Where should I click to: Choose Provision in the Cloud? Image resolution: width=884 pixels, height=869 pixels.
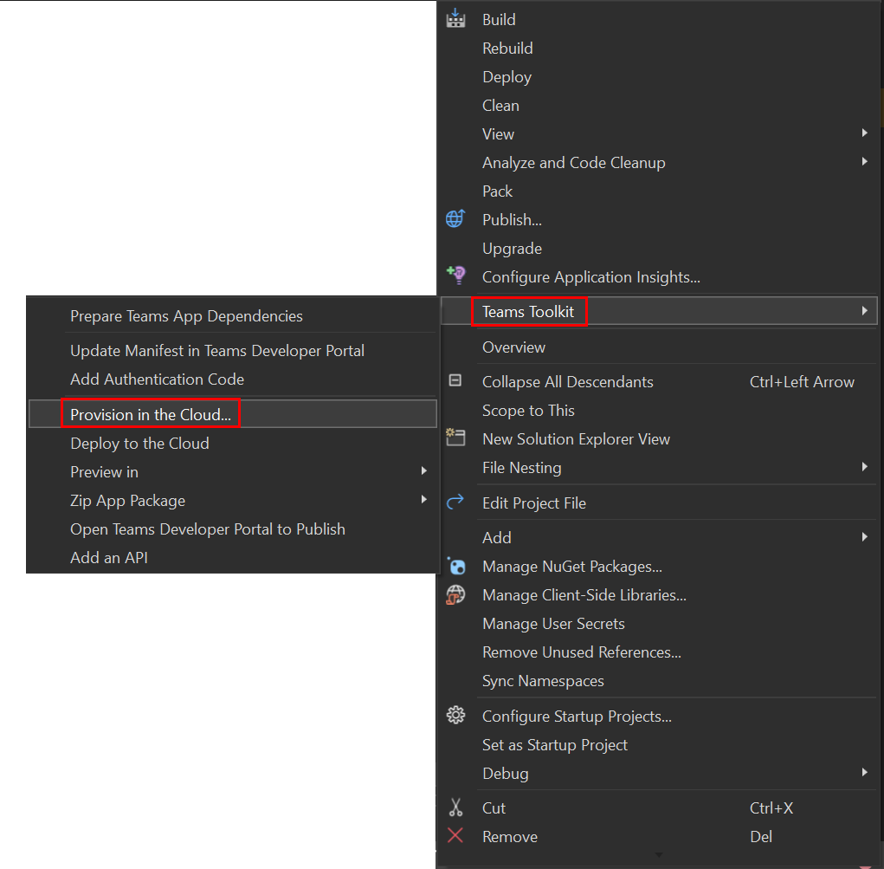tap(149, 413)
